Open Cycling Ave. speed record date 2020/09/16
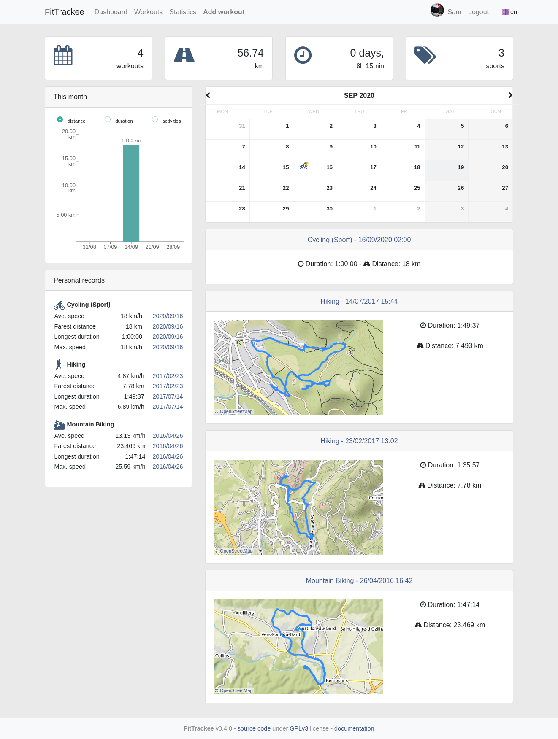Viewport: 558px width, 739px height. tap(168, 316)
